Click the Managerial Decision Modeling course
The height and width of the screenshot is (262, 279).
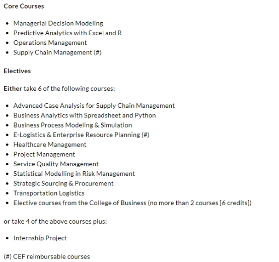click(x=58, y=23)
